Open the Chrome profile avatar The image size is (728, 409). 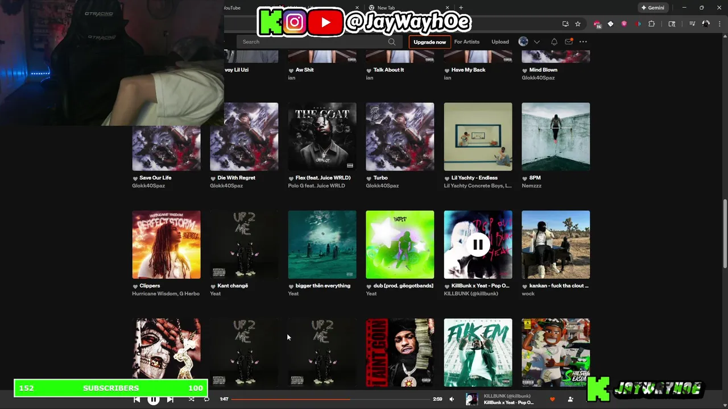706,24
